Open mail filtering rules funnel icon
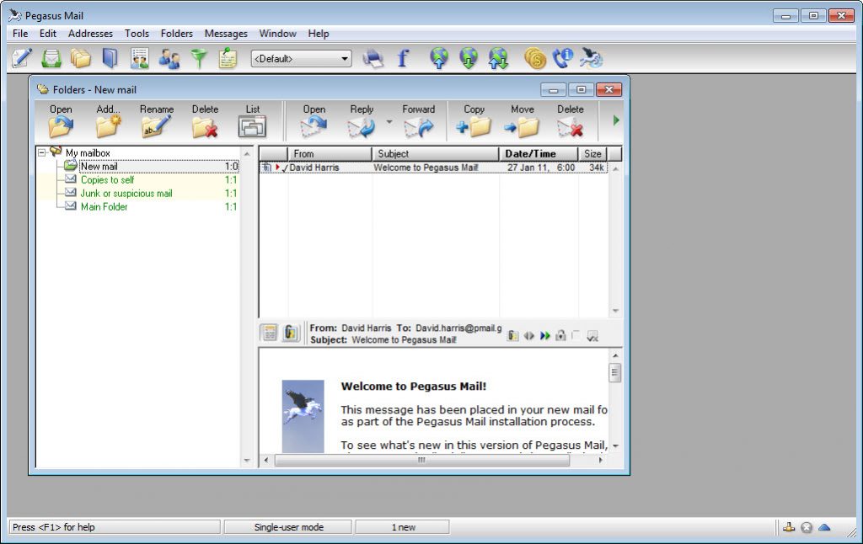The width and height of the screenshot is (863, 544). point(199,58)
